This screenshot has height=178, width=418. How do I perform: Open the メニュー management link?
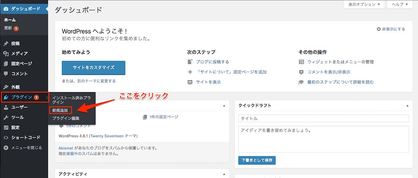pos(353,62)
